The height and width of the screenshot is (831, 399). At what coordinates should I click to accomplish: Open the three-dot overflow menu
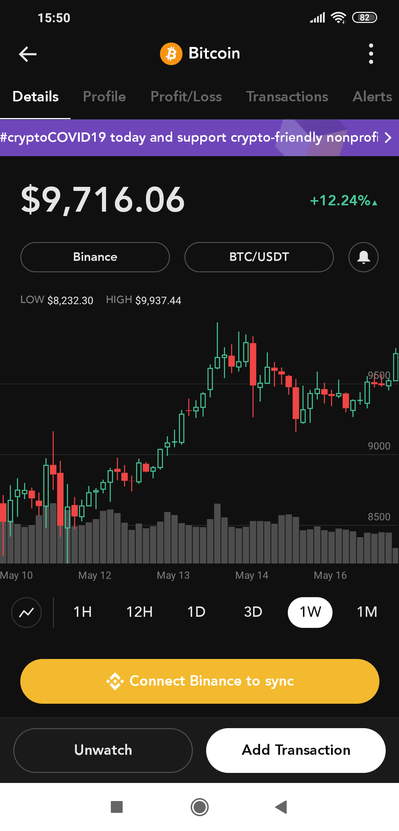pyautogui.click(x=371, y=54)
